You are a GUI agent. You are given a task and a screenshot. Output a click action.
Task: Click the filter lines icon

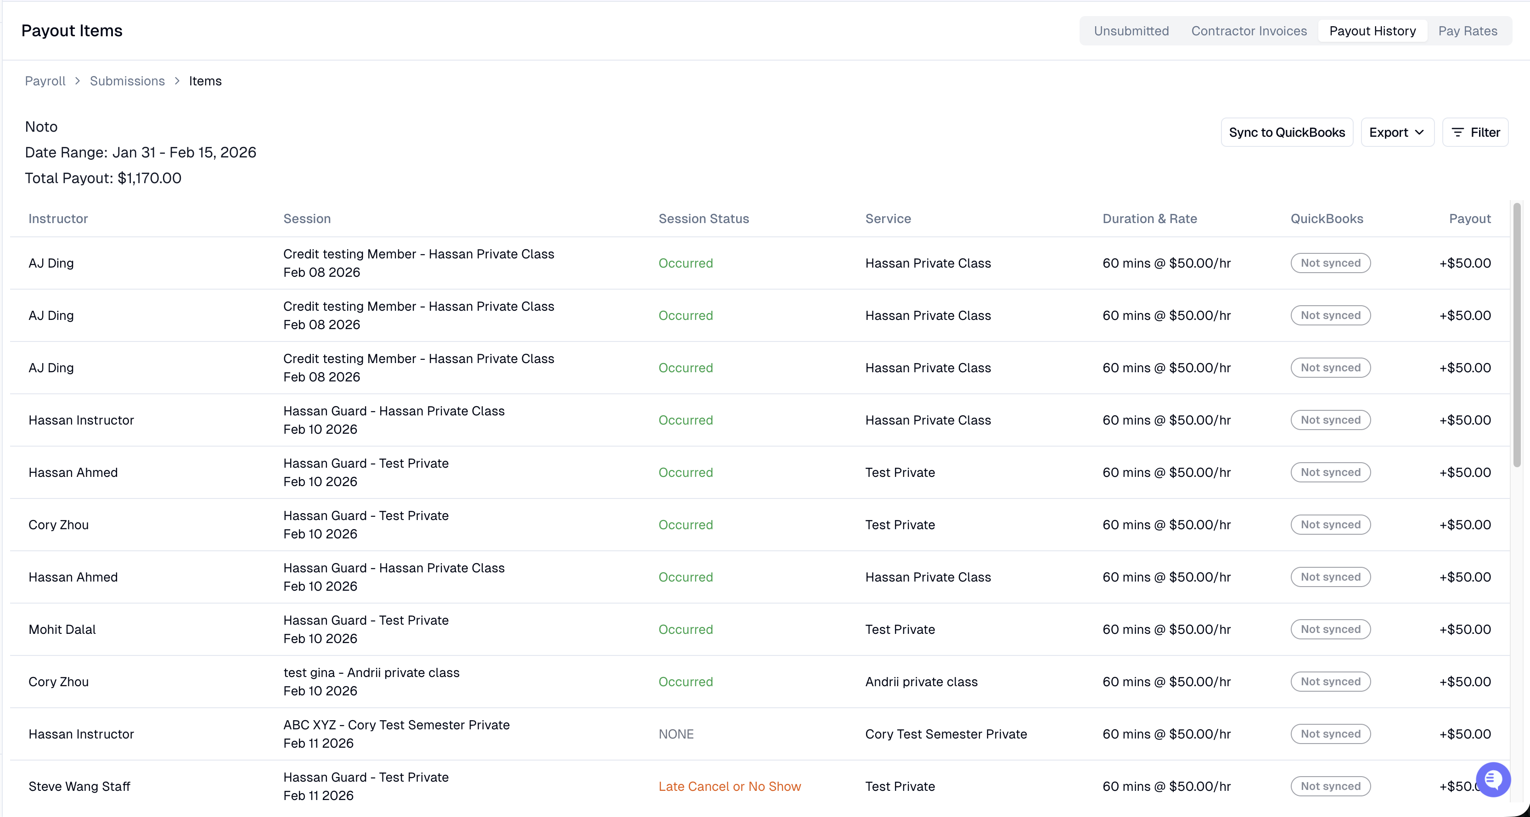pos(1457,132)
